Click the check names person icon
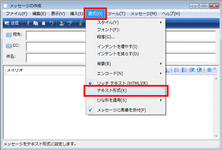The width and height of the screenshot is (222, 150). (62, 23)
